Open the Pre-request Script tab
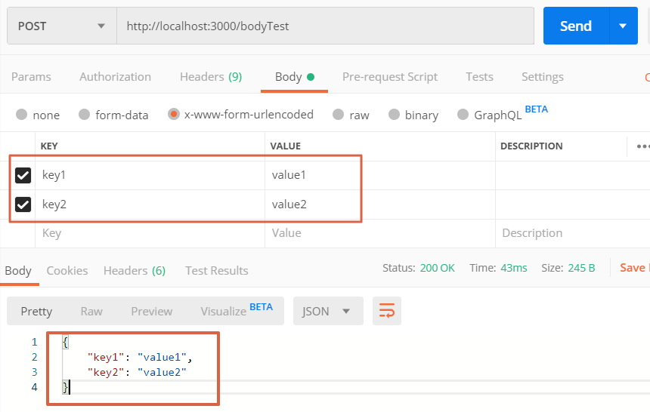Viewport: 650px width, 412px height. [390, 77]
